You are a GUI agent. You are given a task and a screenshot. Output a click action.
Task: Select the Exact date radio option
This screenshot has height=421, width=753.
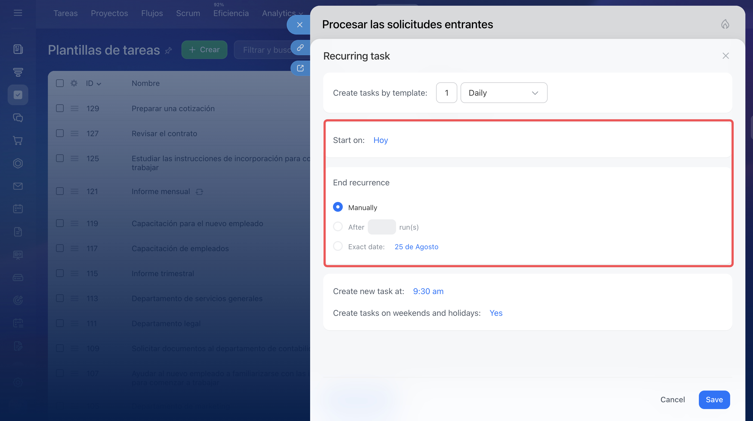338,246
